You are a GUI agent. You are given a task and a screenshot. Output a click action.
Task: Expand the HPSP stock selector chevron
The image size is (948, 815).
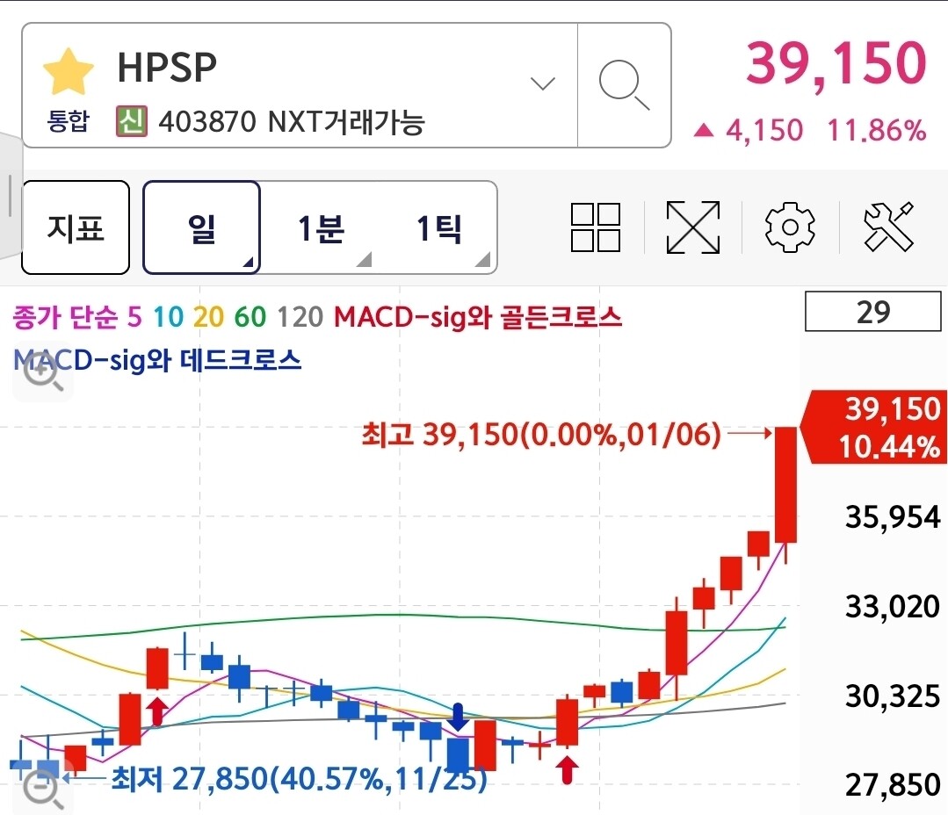pyautogui.click(x=542, y=83)
